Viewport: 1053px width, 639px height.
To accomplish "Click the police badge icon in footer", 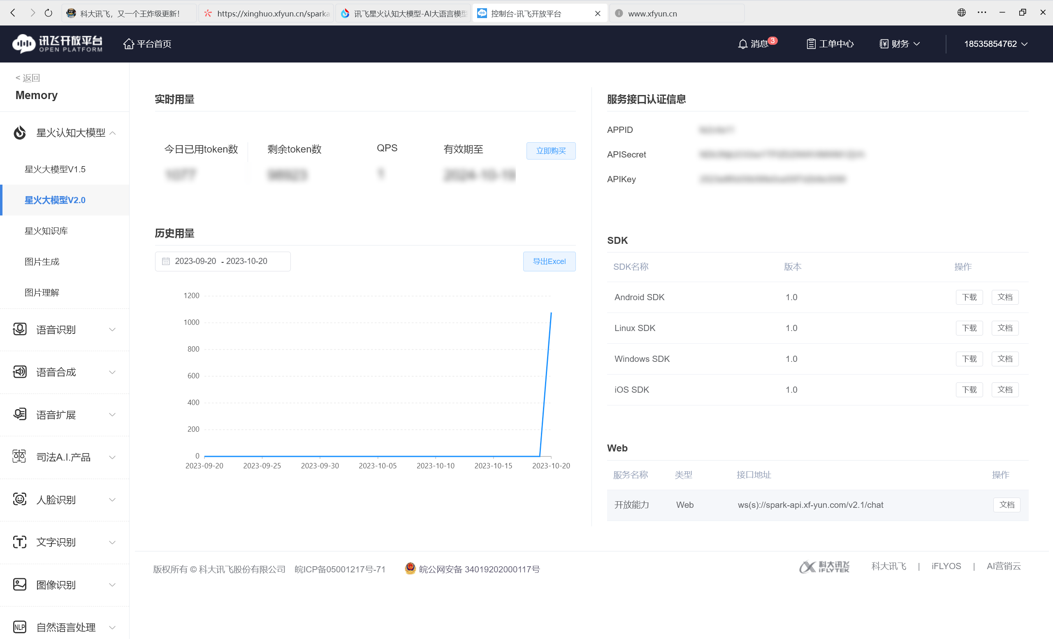I will [410, 568].
